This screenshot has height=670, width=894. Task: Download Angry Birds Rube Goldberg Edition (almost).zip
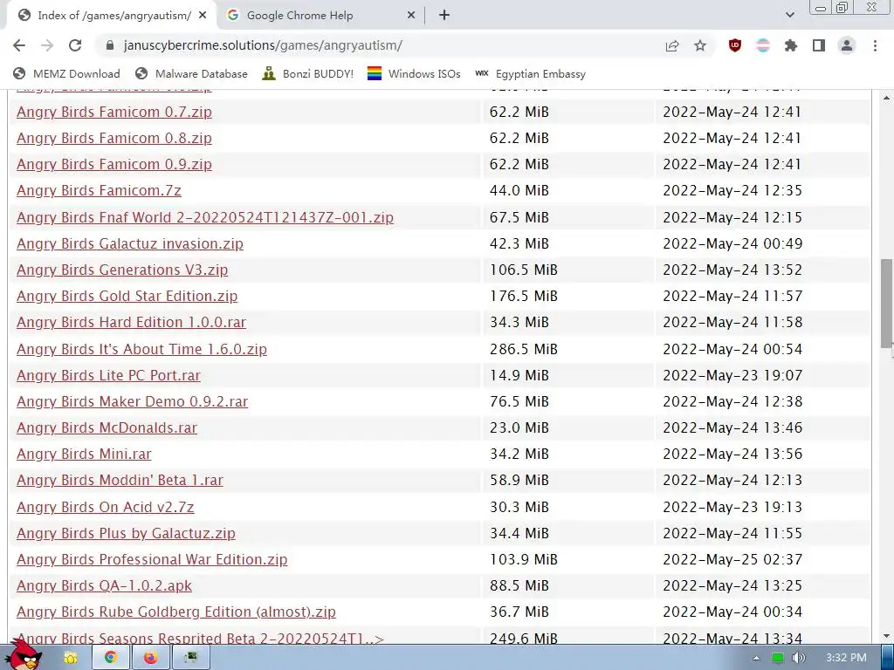click(176, 612)
